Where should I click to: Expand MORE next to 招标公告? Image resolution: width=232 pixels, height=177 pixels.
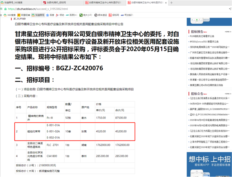(x=228, y=94)
